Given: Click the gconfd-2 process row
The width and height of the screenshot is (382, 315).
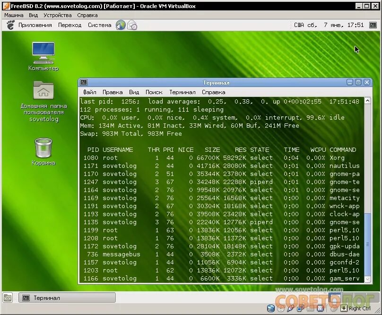Looking at the screenshot, I should (221, 262).
